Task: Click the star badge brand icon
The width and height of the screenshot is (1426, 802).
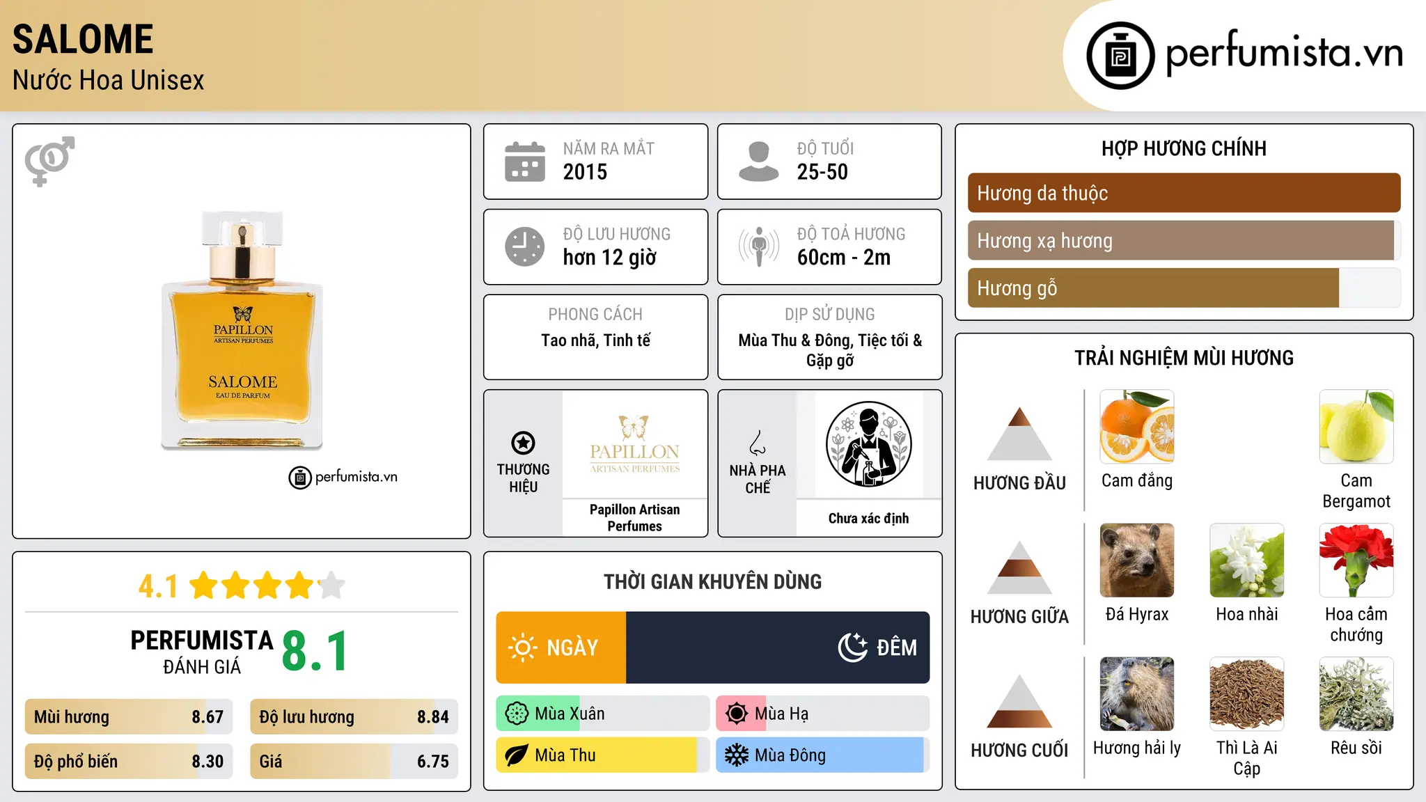Action: tap(523, 443)
